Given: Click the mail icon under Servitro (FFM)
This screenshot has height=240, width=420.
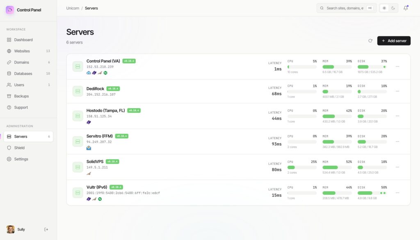Looking at the screenshot, I should pos(89,148).
